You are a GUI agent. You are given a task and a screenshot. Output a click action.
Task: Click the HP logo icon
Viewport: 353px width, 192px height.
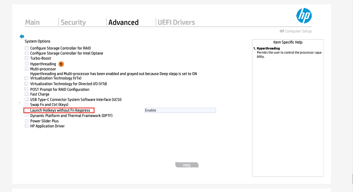click(304, 16)
